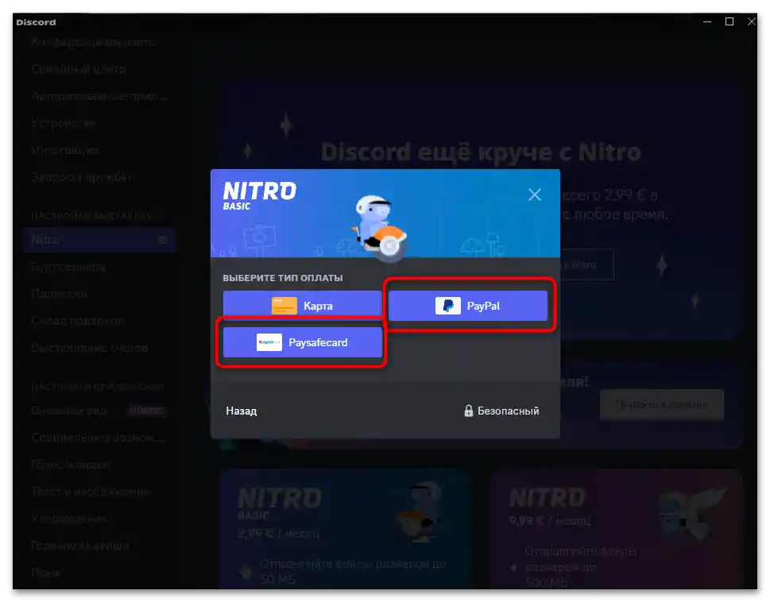Go back with the Назад link
The image size is (770, 602).
(241, 411)
